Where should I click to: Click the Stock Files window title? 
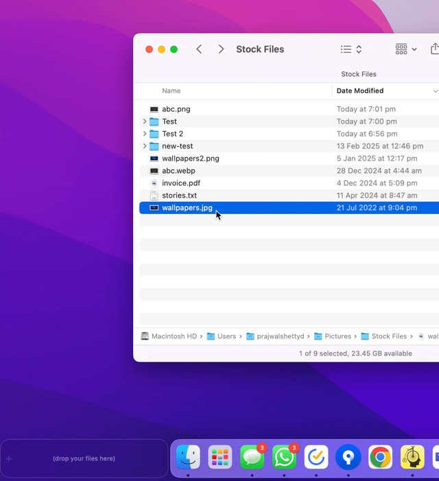coord(260,49)
